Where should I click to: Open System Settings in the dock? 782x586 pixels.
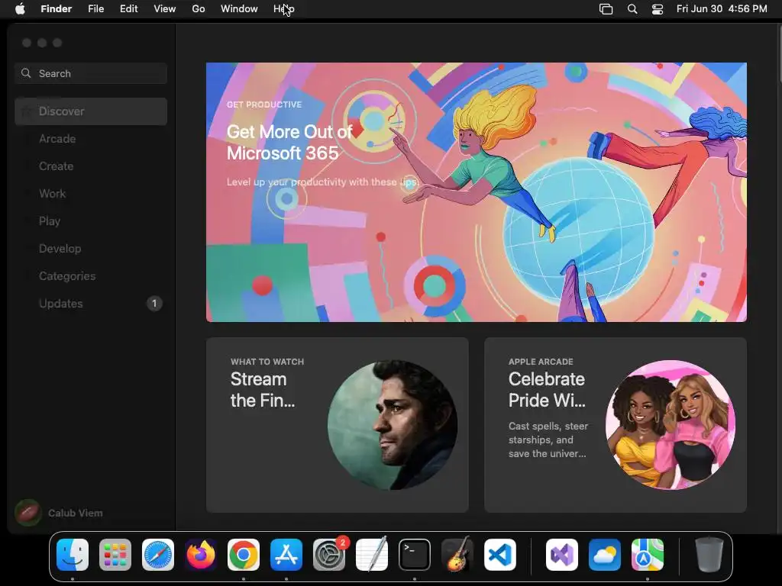[329, 555]
